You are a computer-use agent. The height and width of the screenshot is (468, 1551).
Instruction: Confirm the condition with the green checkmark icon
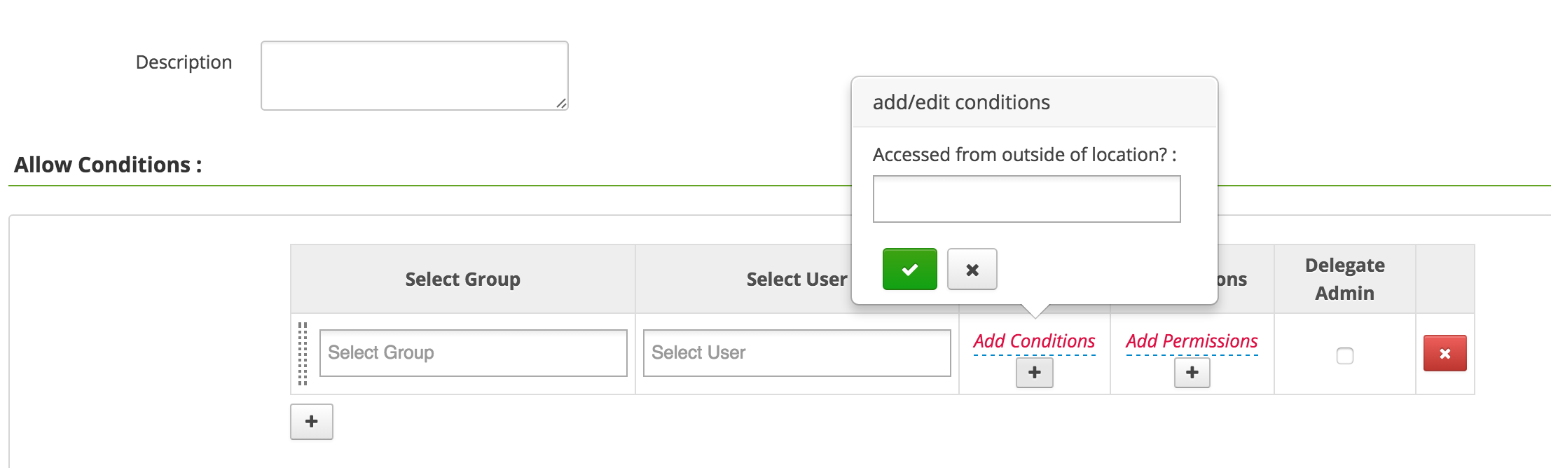tap(909, 268)
